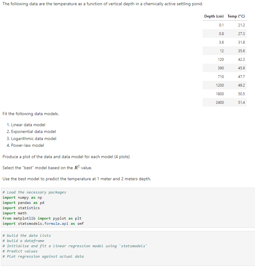Click the table row with depth 0.1
Viewport: 255px width, 269px height.
[x=224, y=25]
